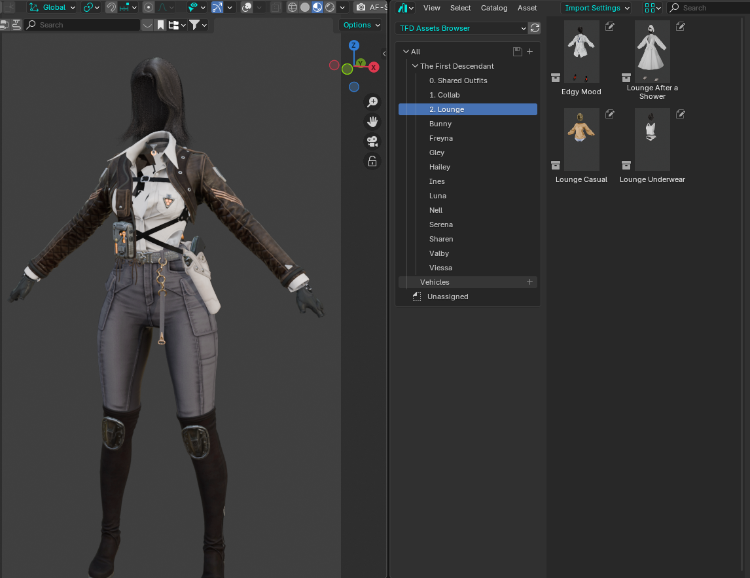Click archive box icon next to Lounge Casual
The image size is (750, 578).
tap(556, 165)
